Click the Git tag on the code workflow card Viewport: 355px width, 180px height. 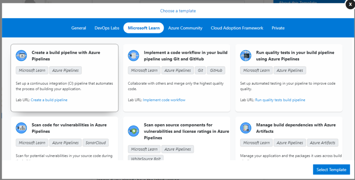coord(200,70)
